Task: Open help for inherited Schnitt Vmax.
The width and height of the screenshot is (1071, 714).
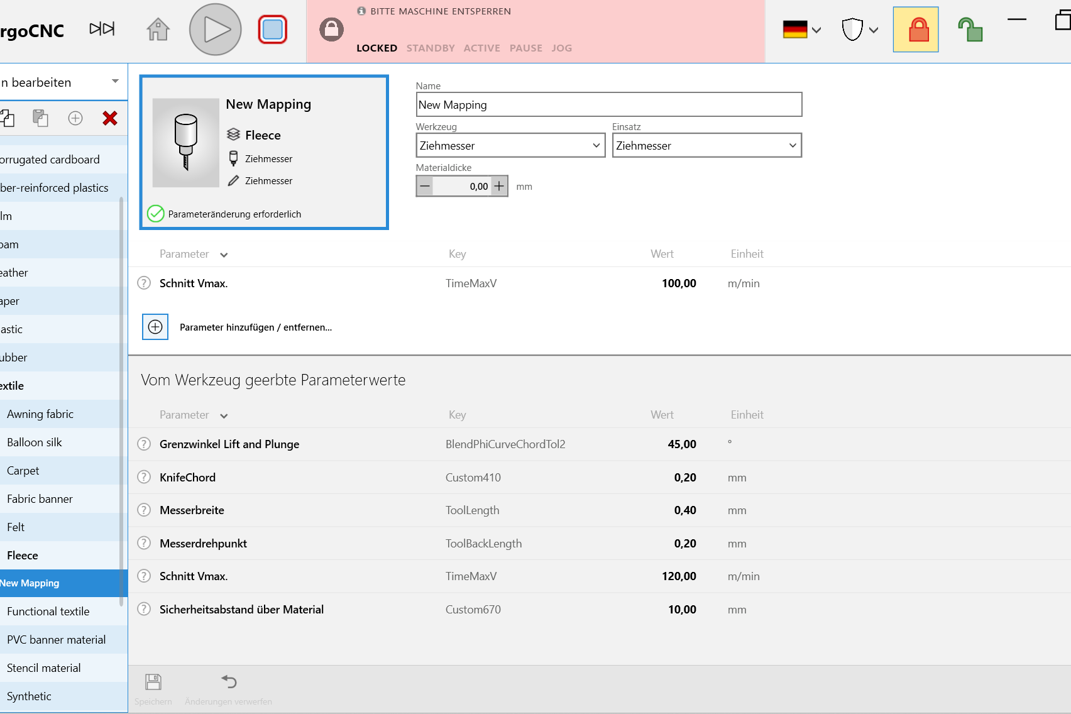Action: tap(144, 576)
